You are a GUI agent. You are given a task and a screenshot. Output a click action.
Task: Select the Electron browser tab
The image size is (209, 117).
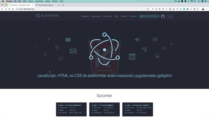21,5
